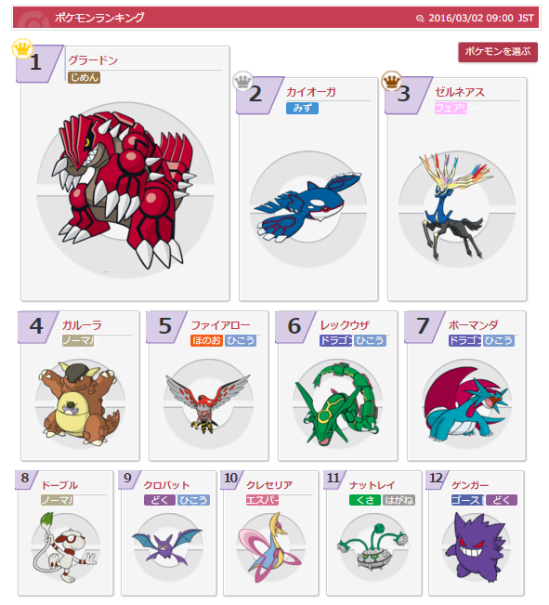Viewport: 549px width, 605px height.
Task: Open the グラードン rank 1 artwork
Action: pos(124,191)
